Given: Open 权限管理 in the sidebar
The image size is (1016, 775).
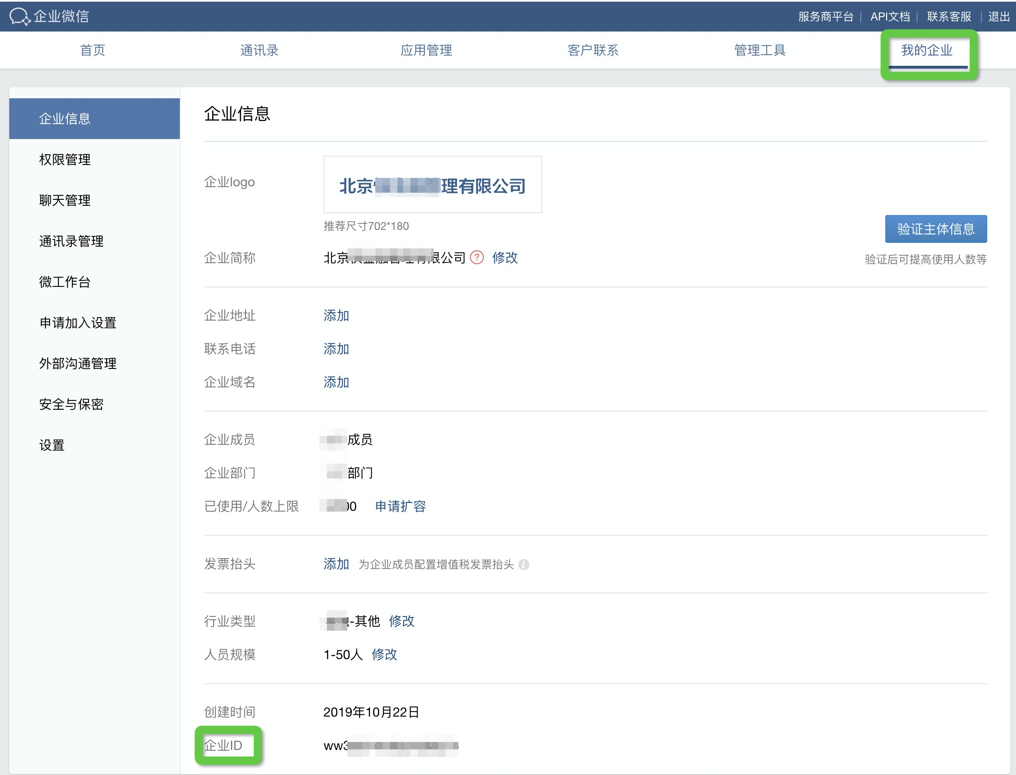Looking at the screenshot, I should [65, 159].
